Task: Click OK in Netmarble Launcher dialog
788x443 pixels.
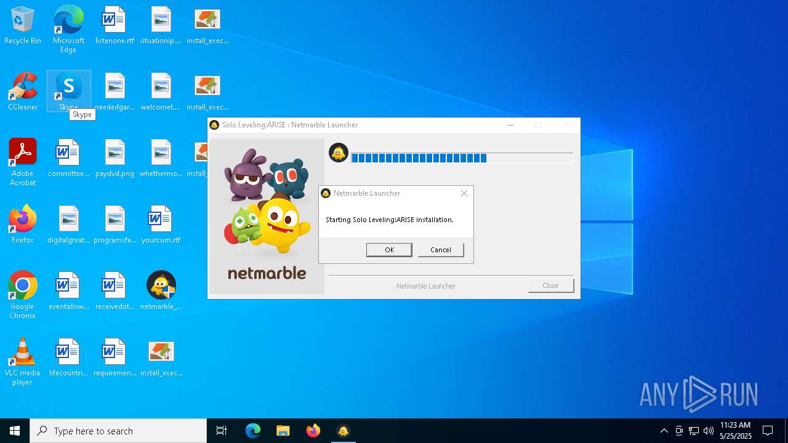Action: pyautogui.click(x=389, y=250)
